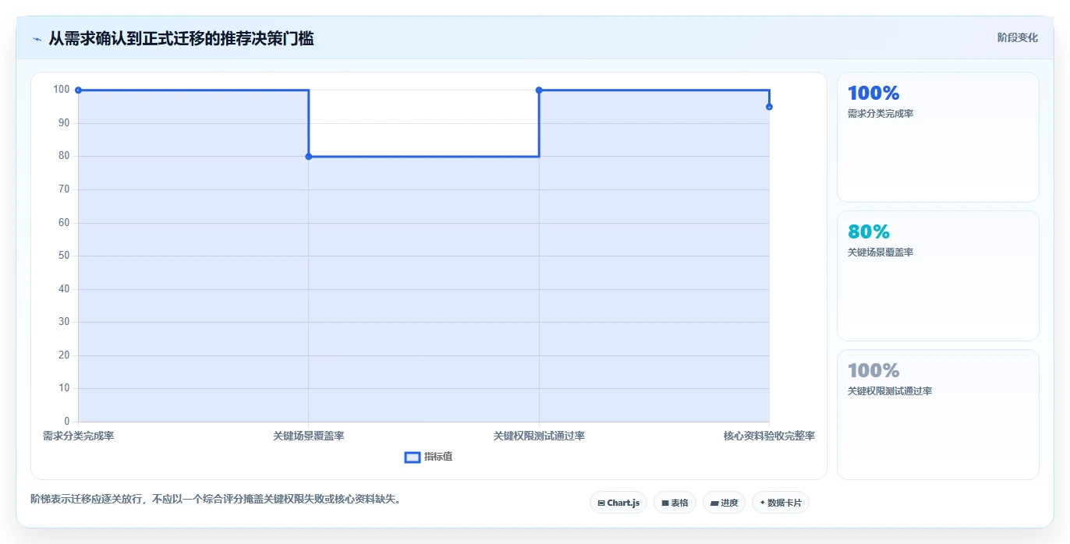Click the x-axis label 关键场景覆盖率
Image resolution: width=1070 pixels, height=544 pixels.
tap(309, 436)
